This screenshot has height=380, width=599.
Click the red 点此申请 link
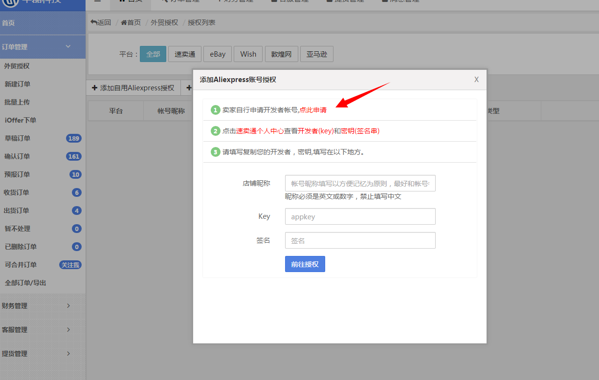313,110
